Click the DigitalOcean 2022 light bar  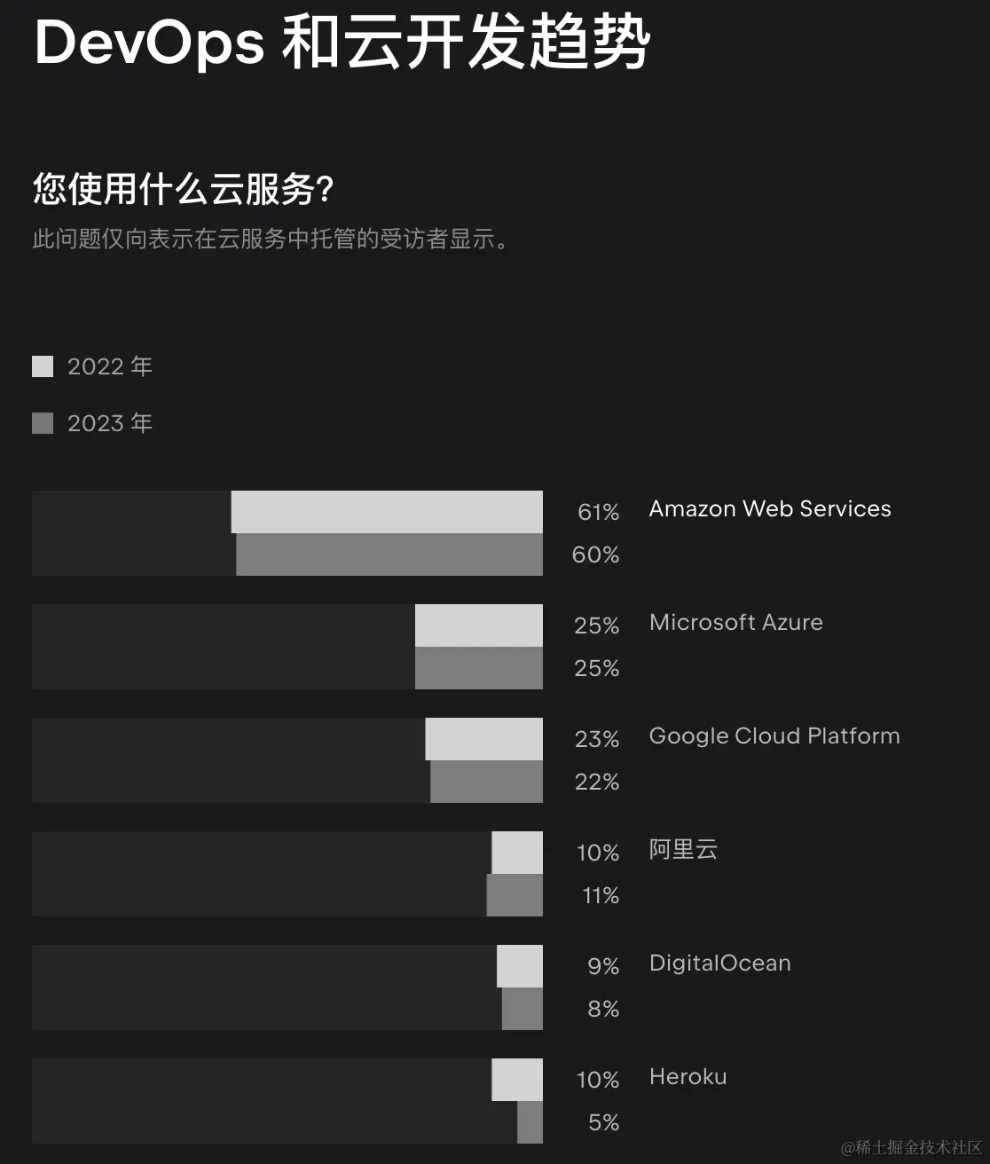pos(520,966)
